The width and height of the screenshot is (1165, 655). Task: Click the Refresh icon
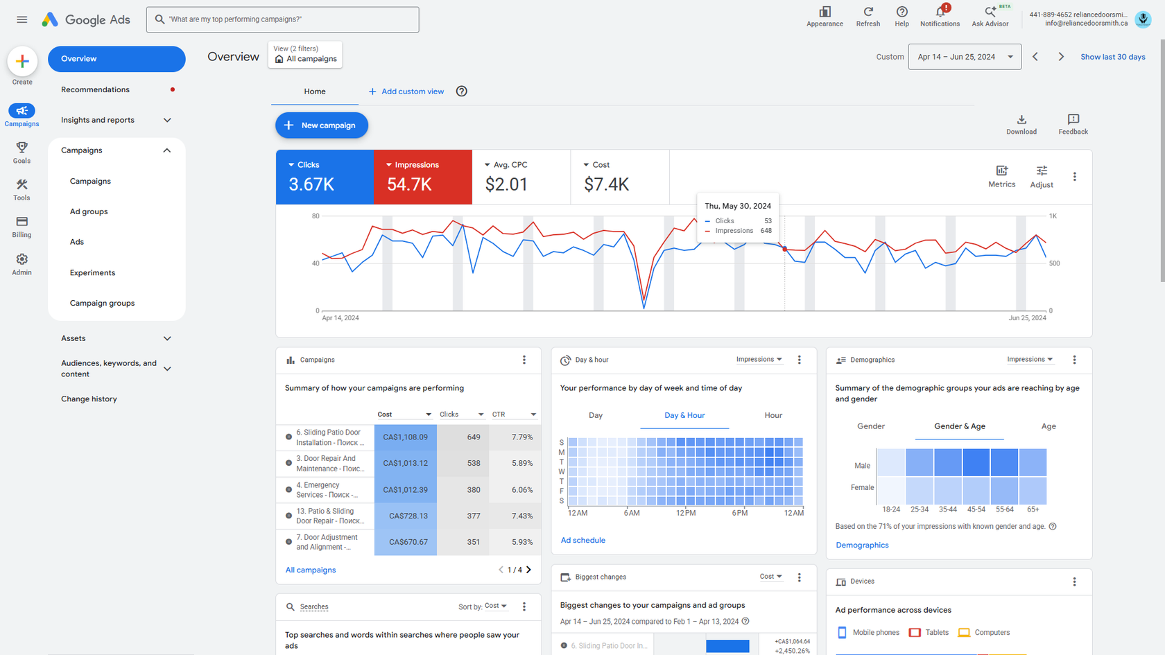(868, 12)
